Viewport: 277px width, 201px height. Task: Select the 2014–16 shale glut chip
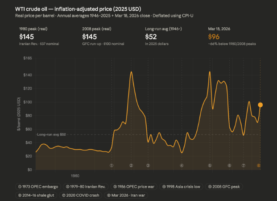tap(37, 195)
